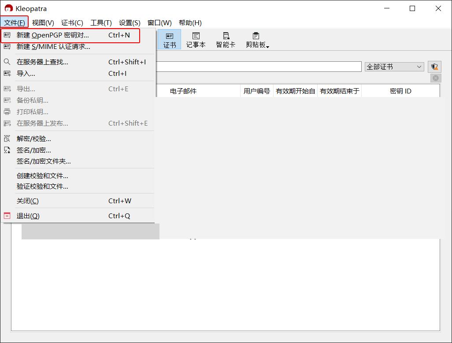Click the shield certificate filter icon button
452x343 pixels.
434,67
